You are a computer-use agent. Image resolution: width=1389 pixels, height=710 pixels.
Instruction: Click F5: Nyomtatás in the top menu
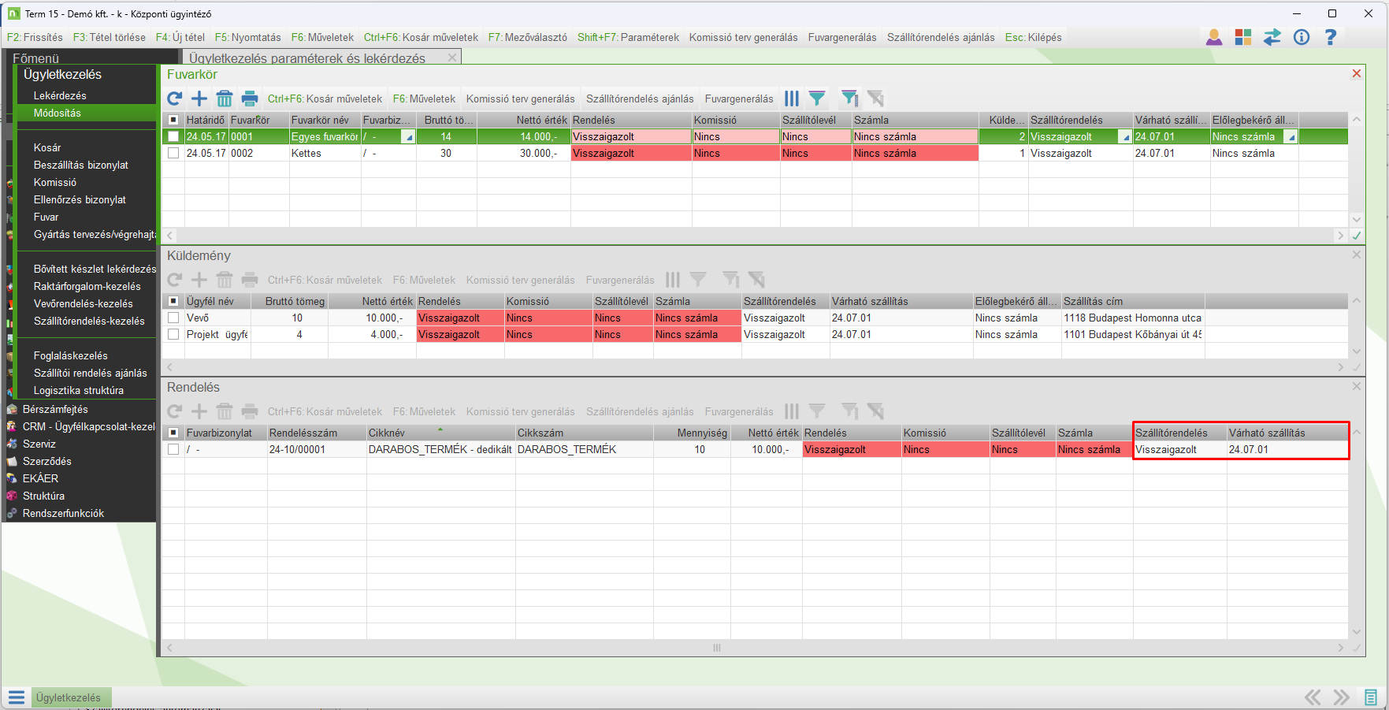click(x=248, y=37)
